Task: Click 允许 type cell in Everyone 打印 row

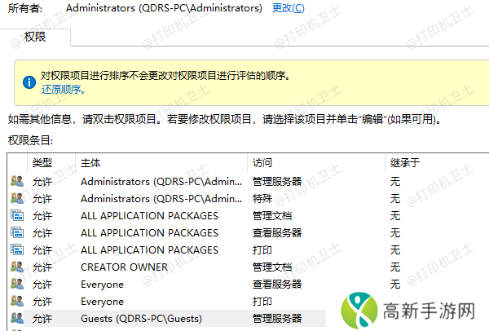Action: pyautogui.click(x=42, y=302)
